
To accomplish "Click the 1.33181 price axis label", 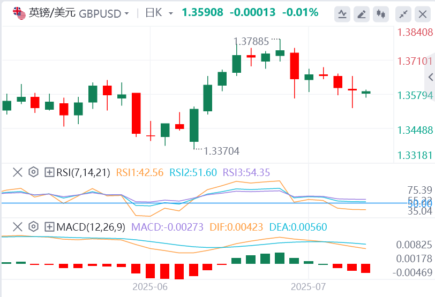I will pyautogui.click(x=415, y=155).
